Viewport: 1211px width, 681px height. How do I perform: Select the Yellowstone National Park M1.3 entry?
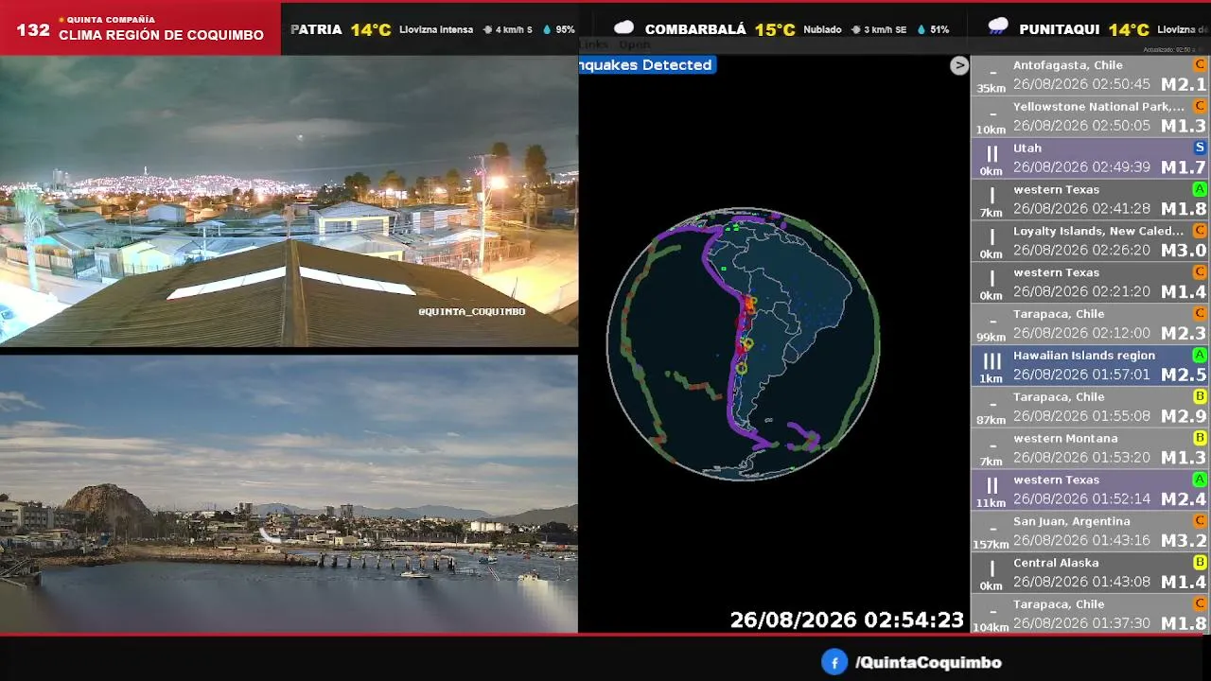[x=1090, y=117]
